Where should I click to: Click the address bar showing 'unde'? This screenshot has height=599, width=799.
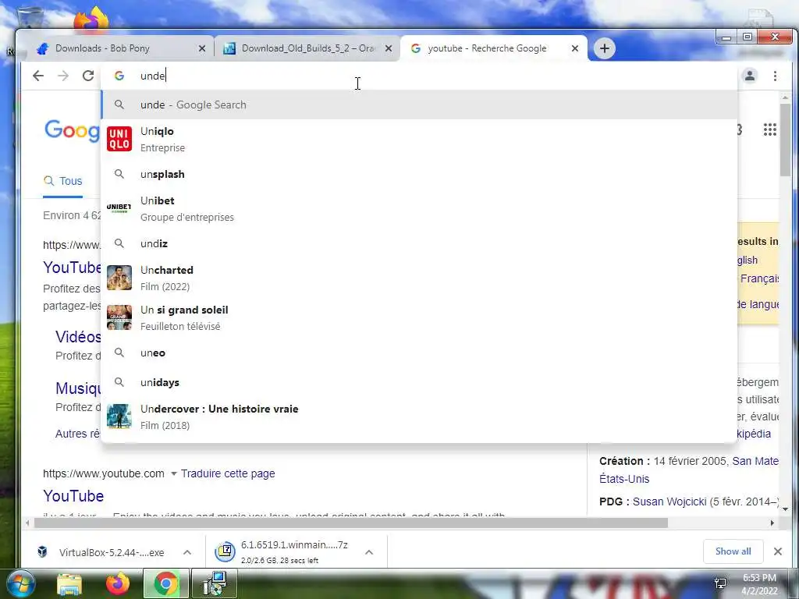(x=419, y=76)
